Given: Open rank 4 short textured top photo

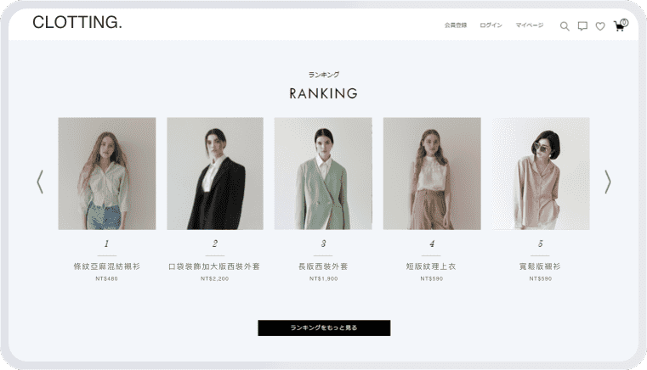Looking at the screenshot, I should pos(432,173).
